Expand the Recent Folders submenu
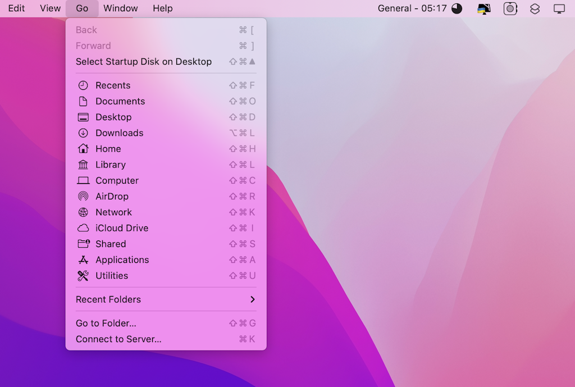The width and height of the screenshot is (575, 387). (166, 299)
